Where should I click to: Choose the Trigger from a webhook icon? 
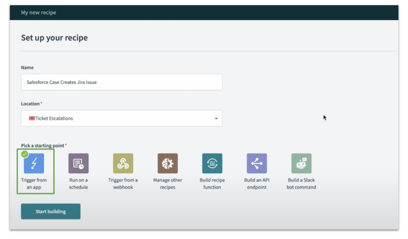coord(123,163)
